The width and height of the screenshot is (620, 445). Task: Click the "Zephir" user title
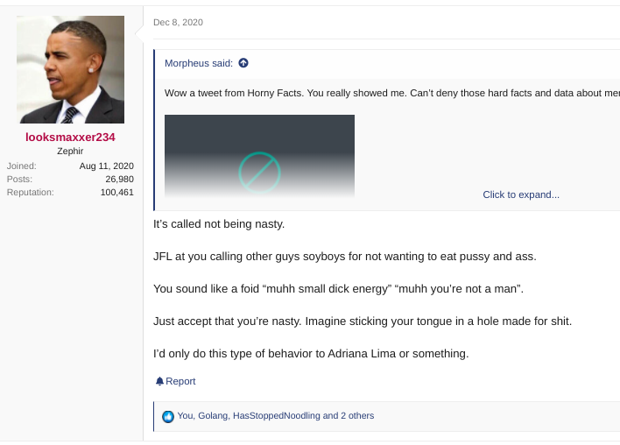click(70, 151)
